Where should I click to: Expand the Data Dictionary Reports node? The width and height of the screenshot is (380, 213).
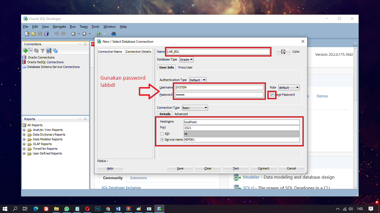tap(24, 135)
